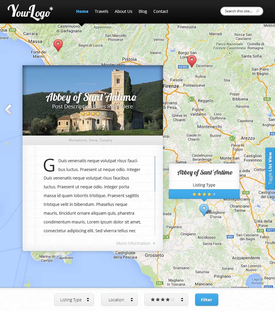
Task: Go to the Blog page
Action: coord(143,11)
